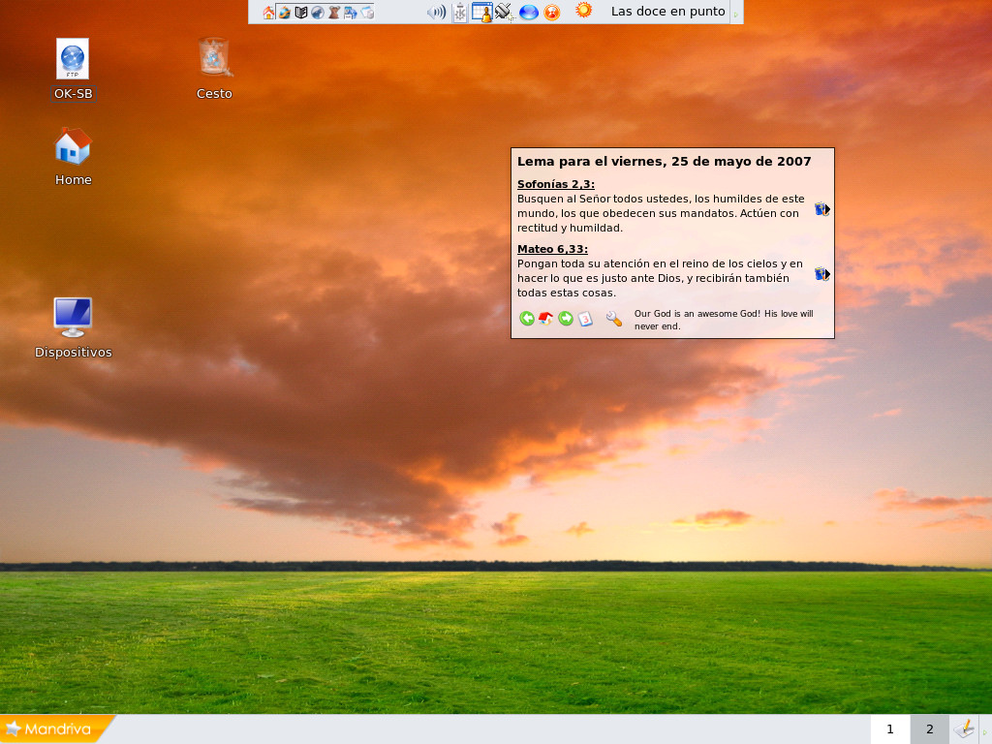Click the pencil icon in the bottom panel

(964, 728)
